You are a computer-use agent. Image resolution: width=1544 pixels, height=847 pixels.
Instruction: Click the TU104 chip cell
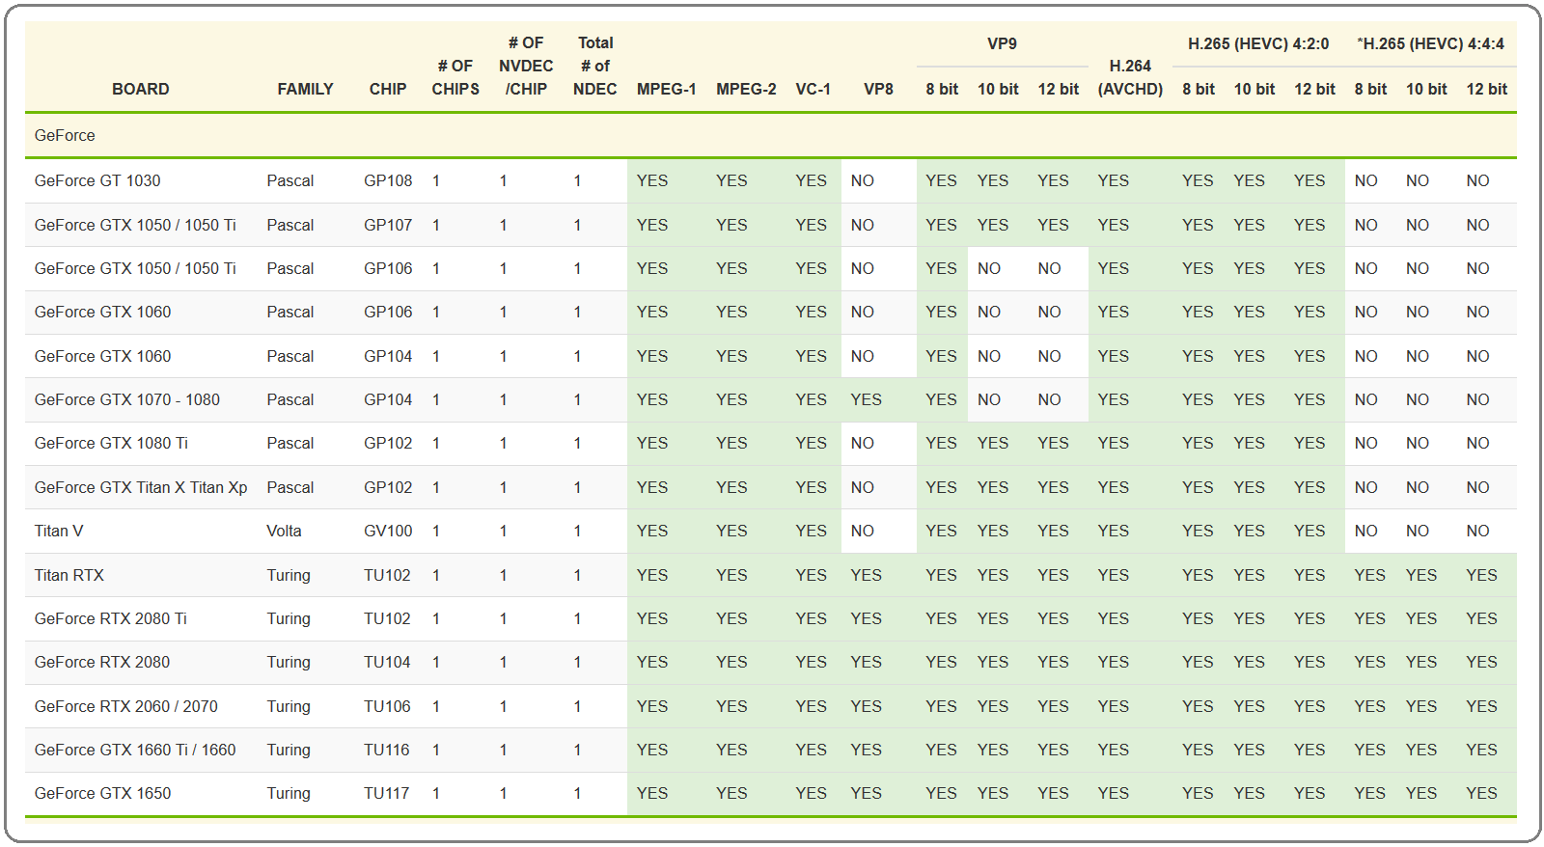pos(387,662)
